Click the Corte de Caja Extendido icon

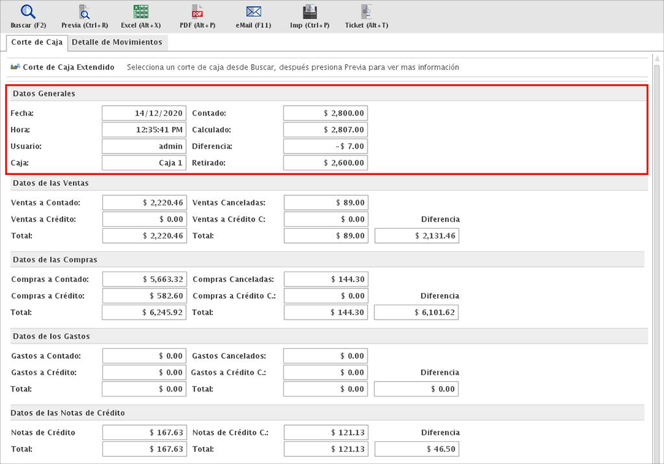point(16,67)
